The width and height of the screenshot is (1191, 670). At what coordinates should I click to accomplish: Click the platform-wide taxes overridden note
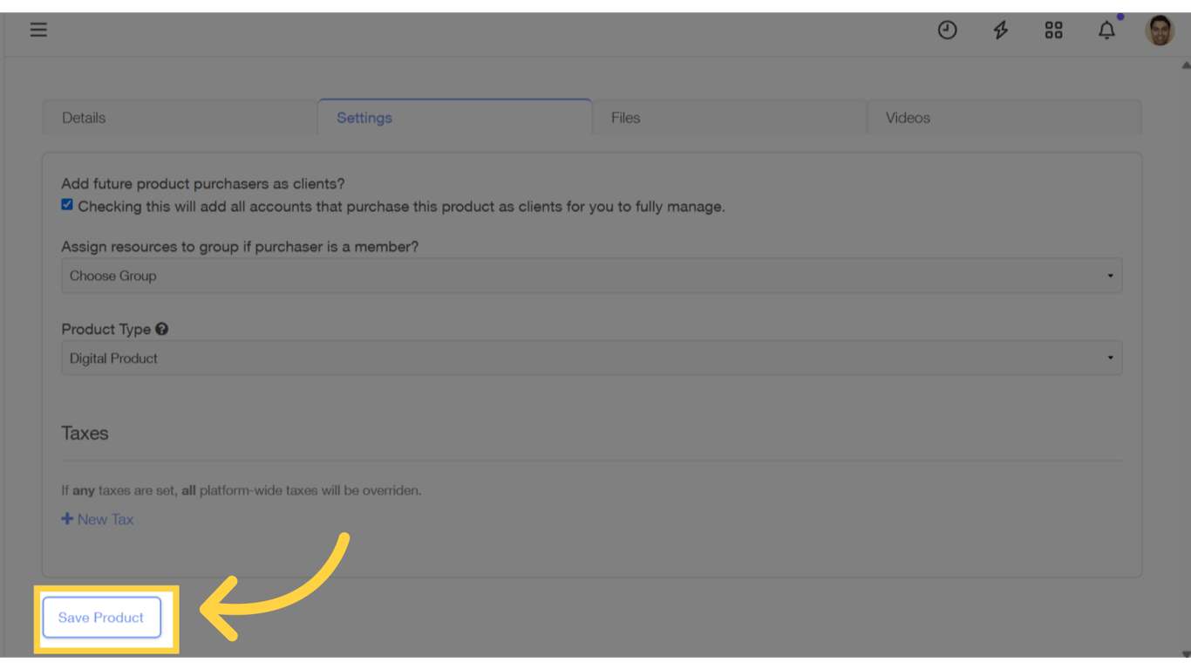(x=242, y=490)
